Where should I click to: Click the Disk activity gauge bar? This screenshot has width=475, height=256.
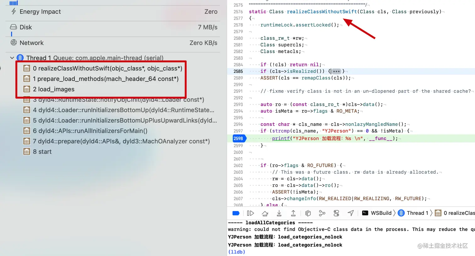click(x=11, y=33)
